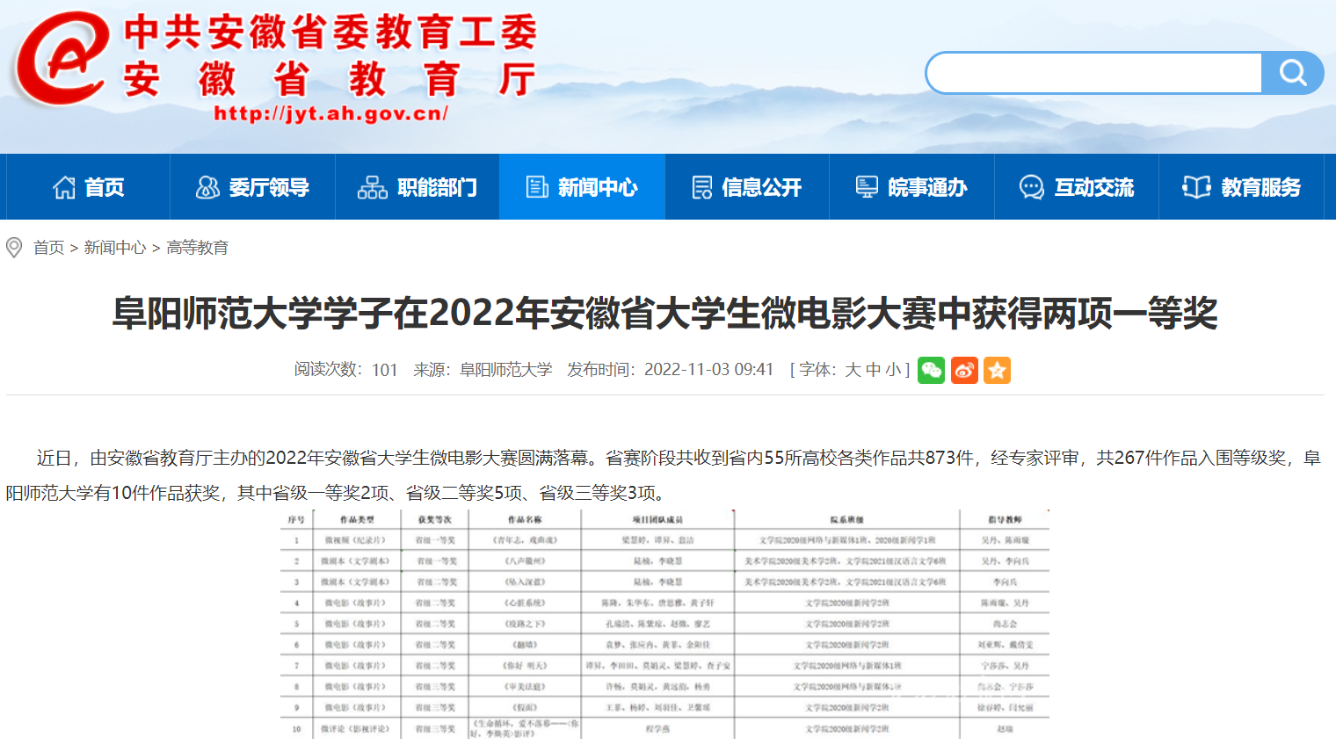Share article to Weibo icon

click(x=964, y=371)
